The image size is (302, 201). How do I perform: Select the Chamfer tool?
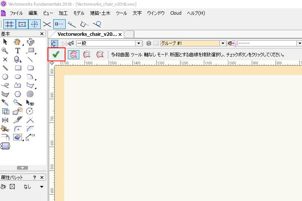pyautogui.click(x=30, y=129)
